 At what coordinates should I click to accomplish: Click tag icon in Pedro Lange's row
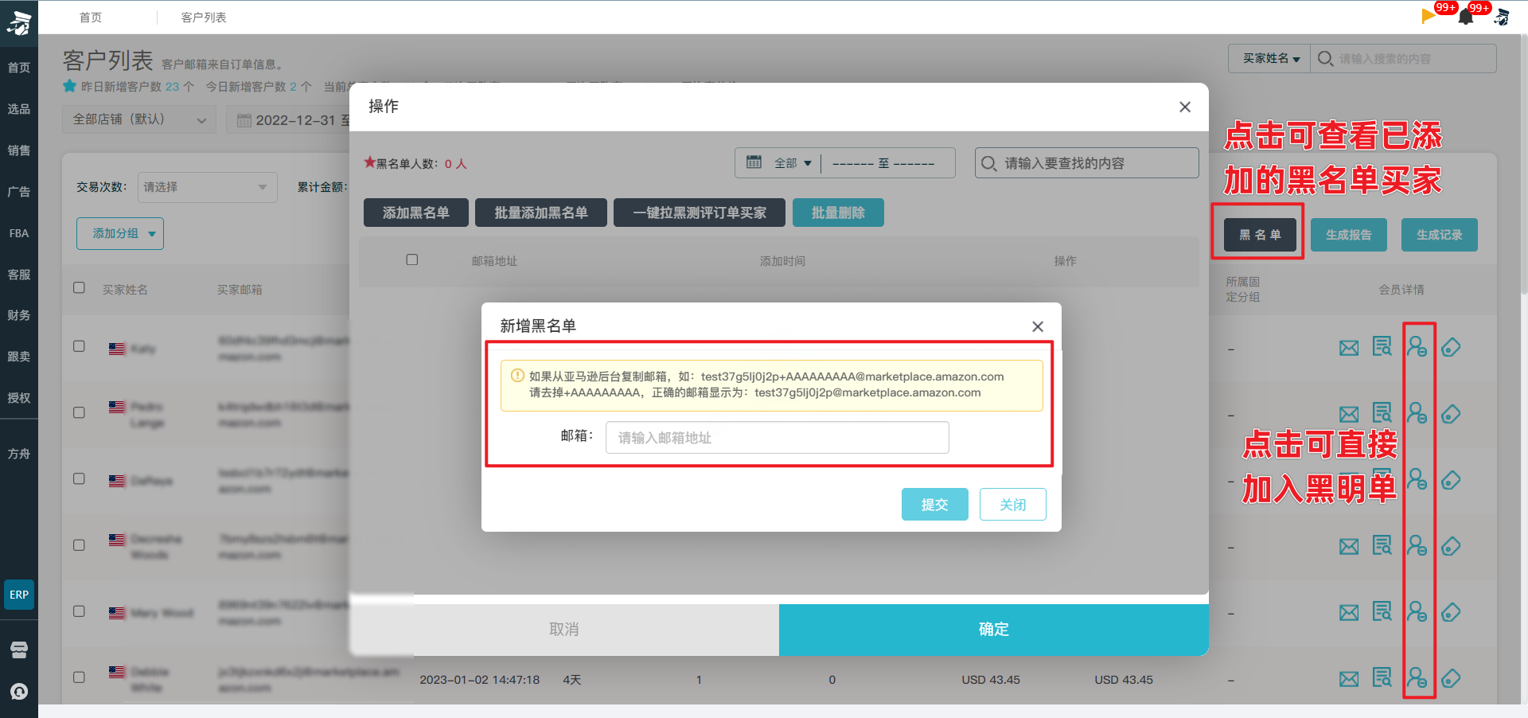point(1451,414)
